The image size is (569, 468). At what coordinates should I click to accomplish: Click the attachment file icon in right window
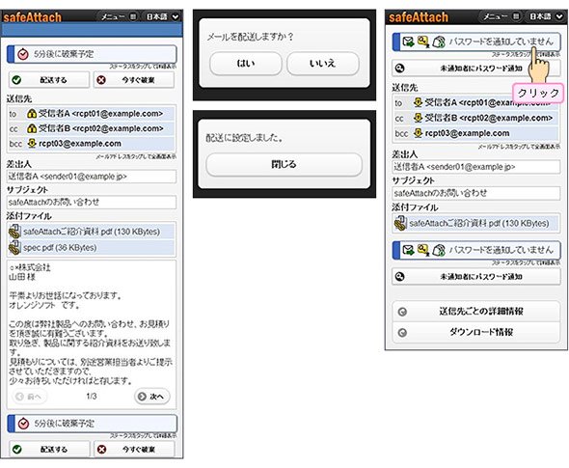tap(400, 223)
